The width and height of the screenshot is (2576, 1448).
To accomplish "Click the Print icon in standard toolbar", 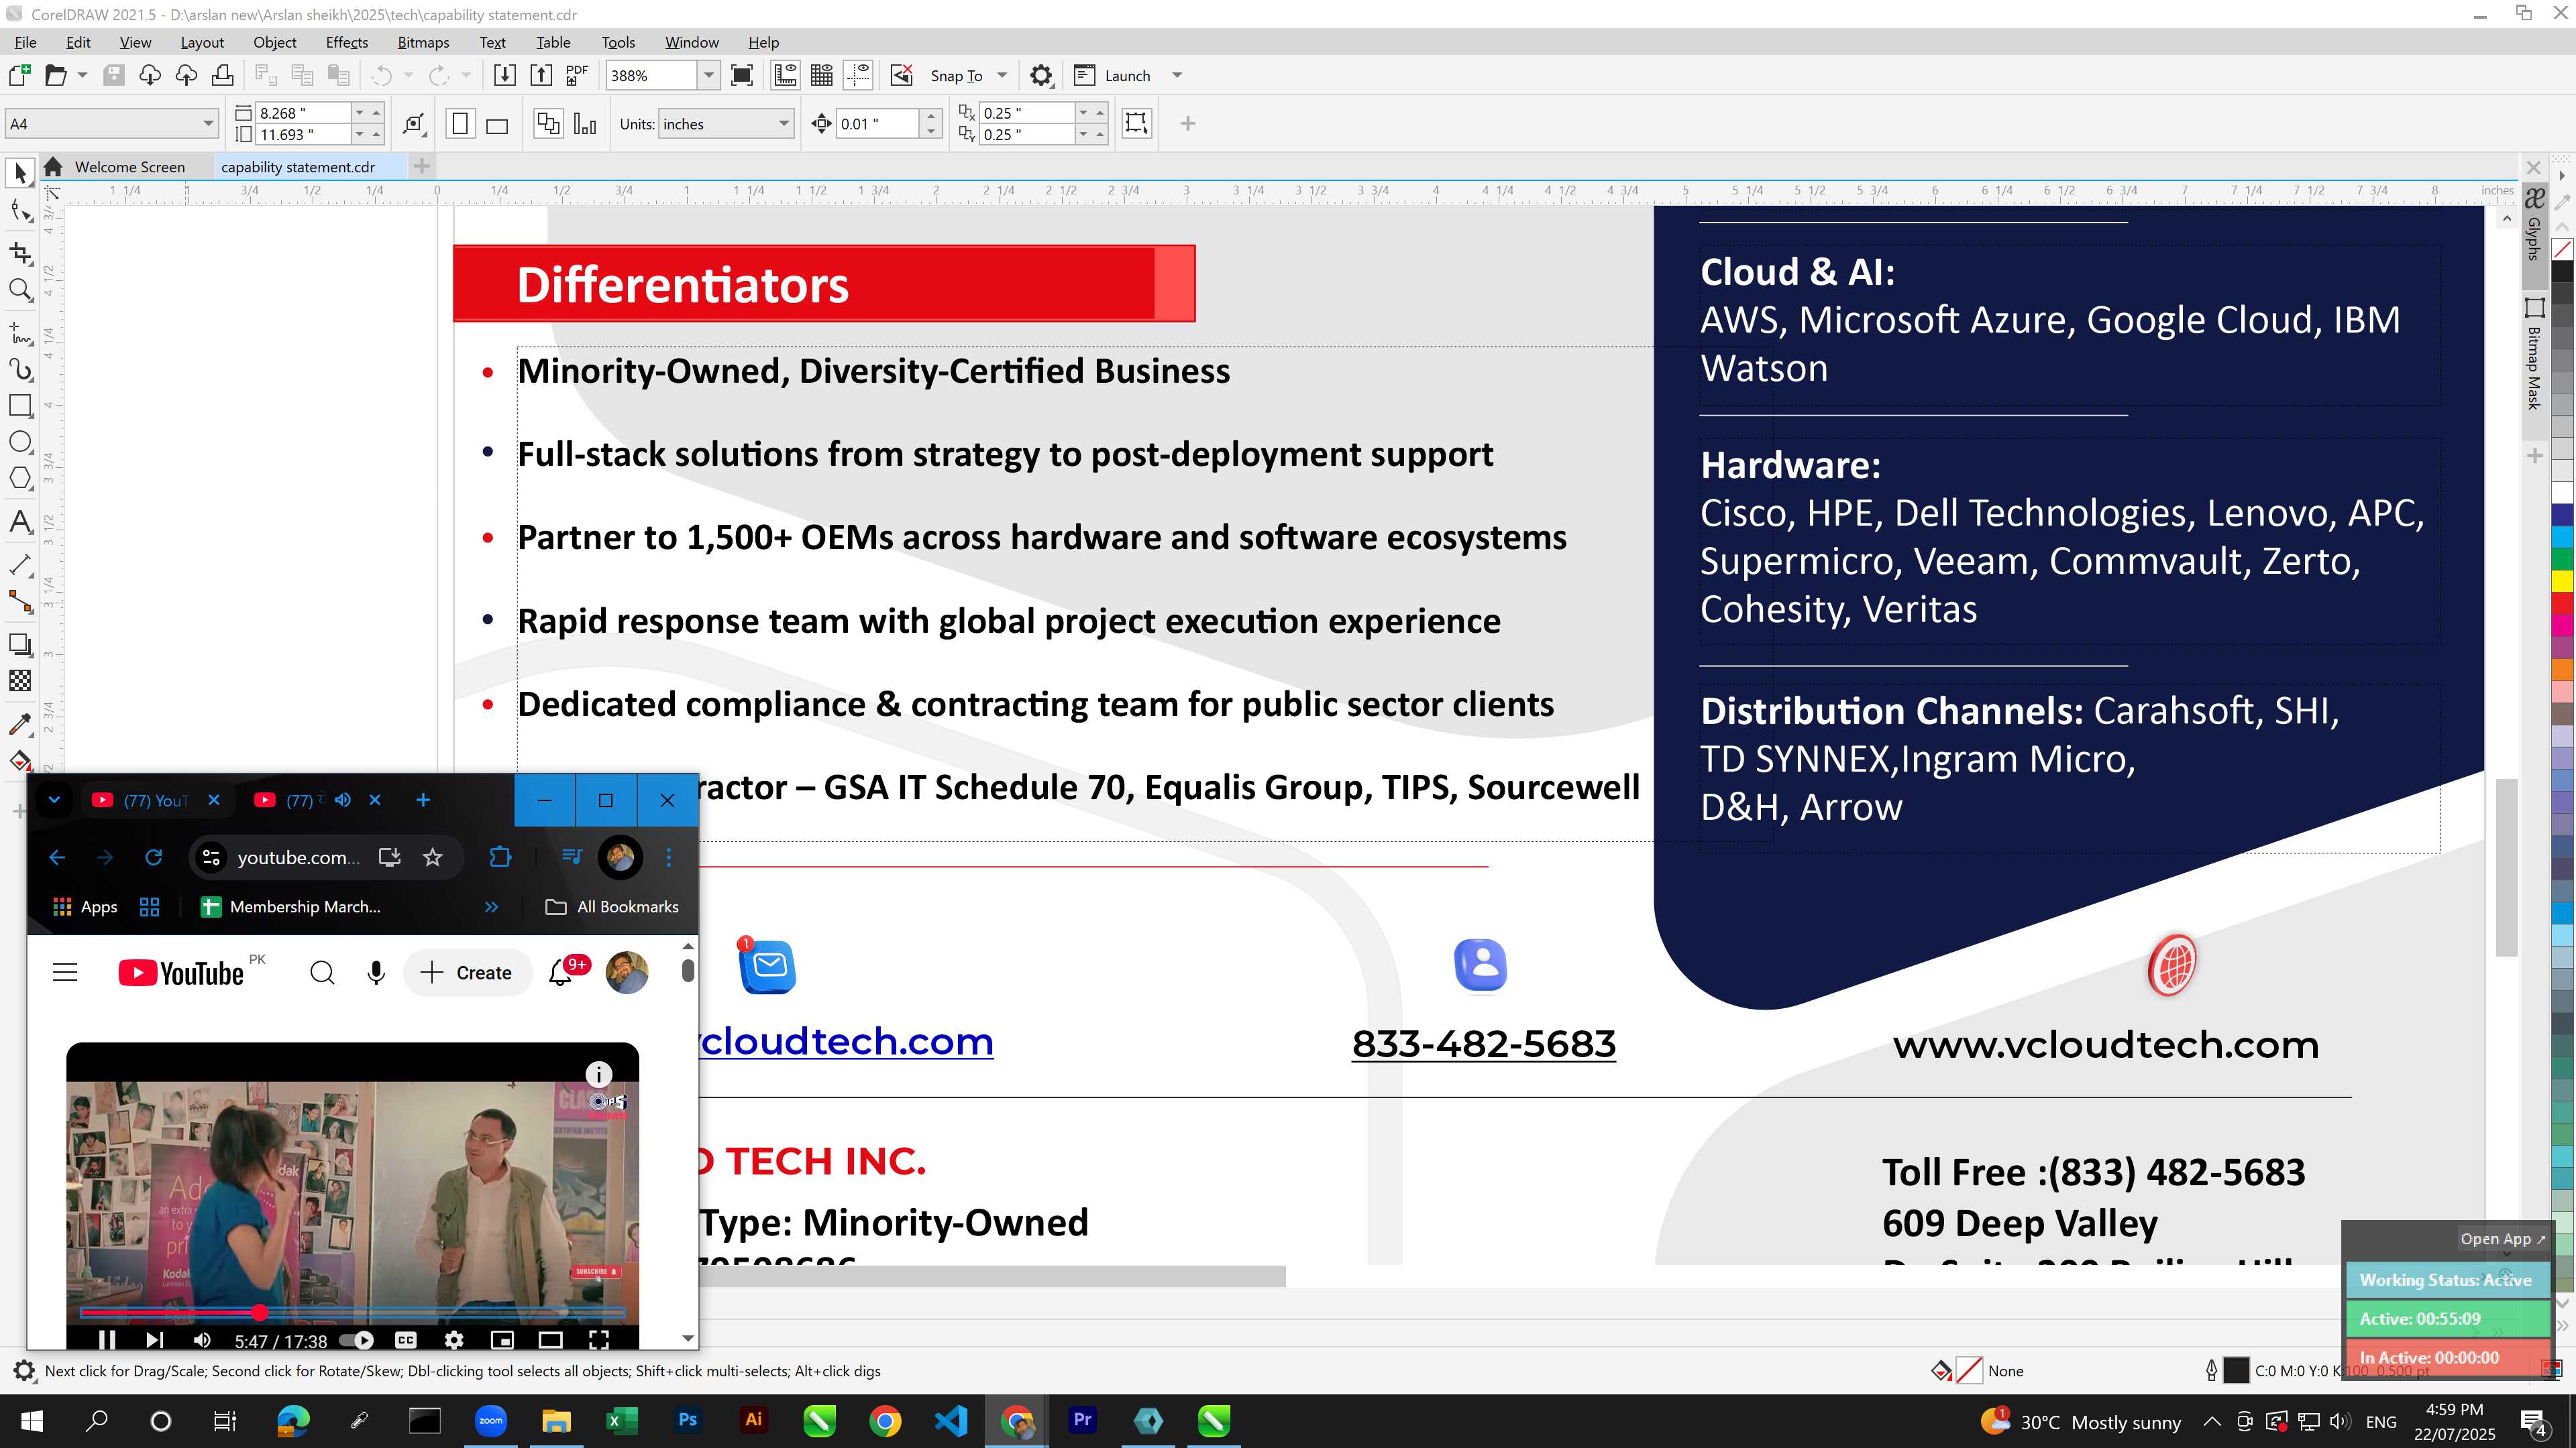I will pyautogui.click(x=223, y=75).
